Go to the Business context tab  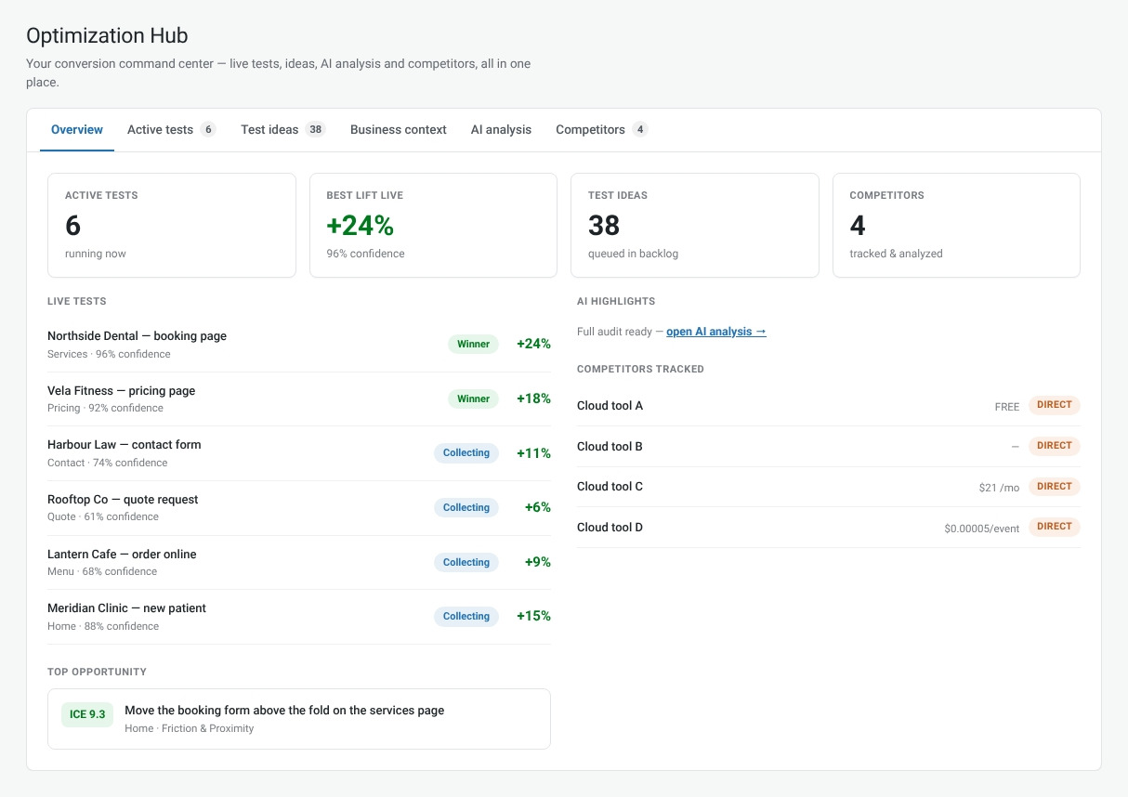point(399,130)
